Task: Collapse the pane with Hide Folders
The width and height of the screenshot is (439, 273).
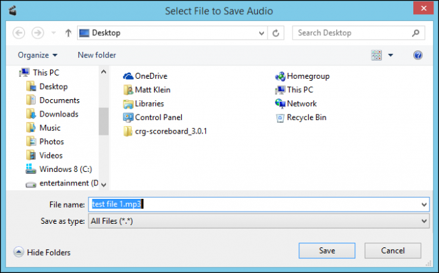Action: tap(42, 252)
